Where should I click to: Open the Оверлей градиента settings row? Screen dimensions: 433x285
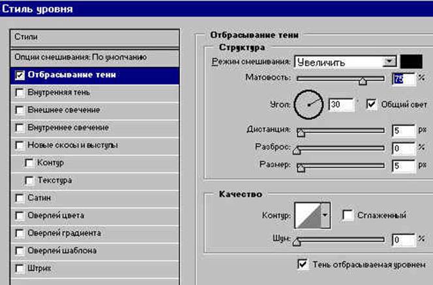(x=95, y=234)
